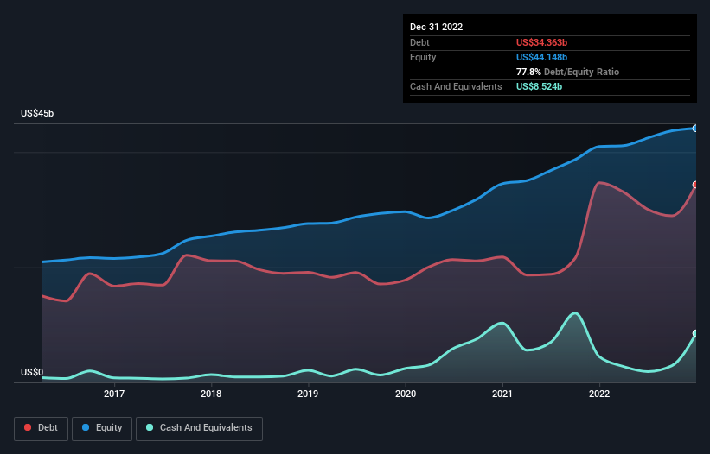
Task: Click the Equity row label in tooltip
Action: (x=423, y=57)
